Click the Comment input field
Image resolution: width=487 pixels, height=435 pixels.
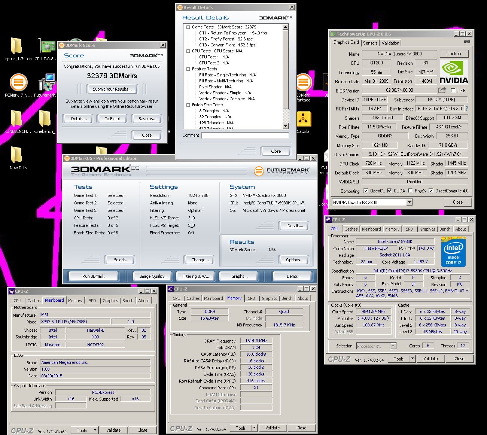pos(245,135)
